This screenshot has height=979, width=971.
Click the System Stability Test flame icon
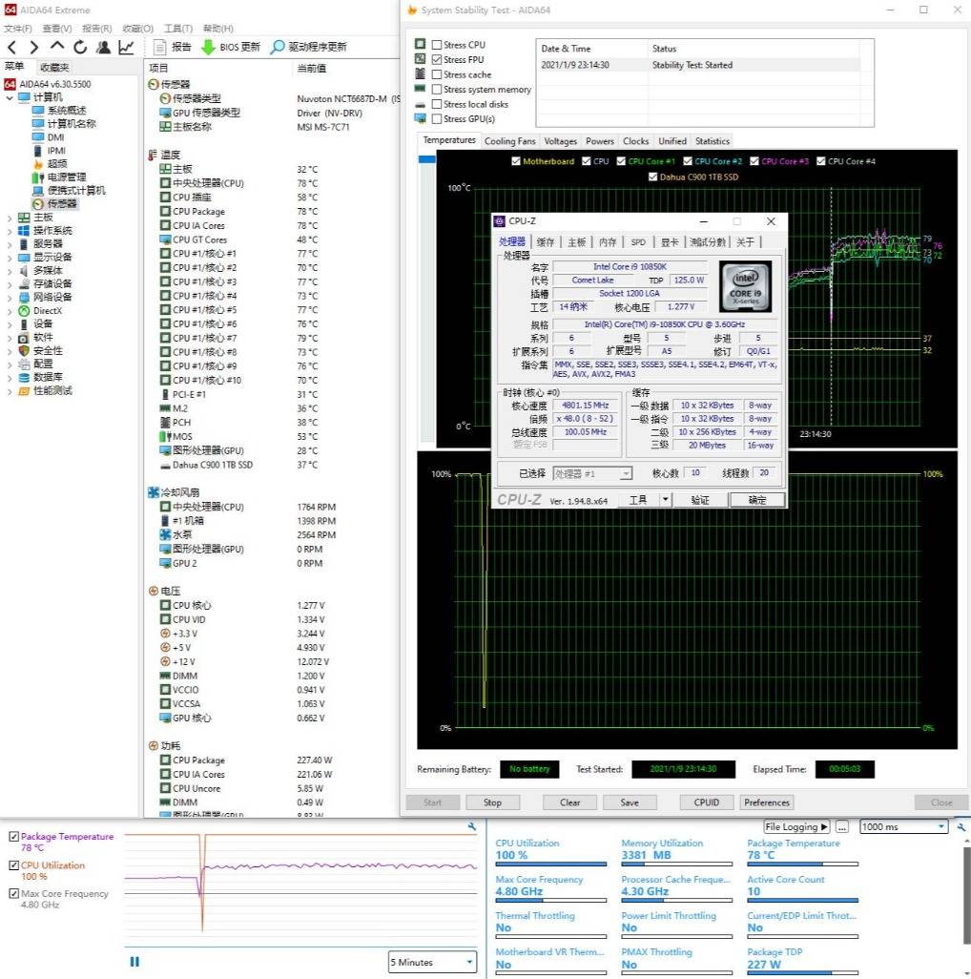[x=412, y=10]
